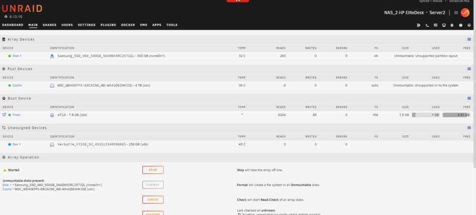Click 'Unmountable: Unsupported partition layout' text
The image size is (476, 215).
click(426, 56)
